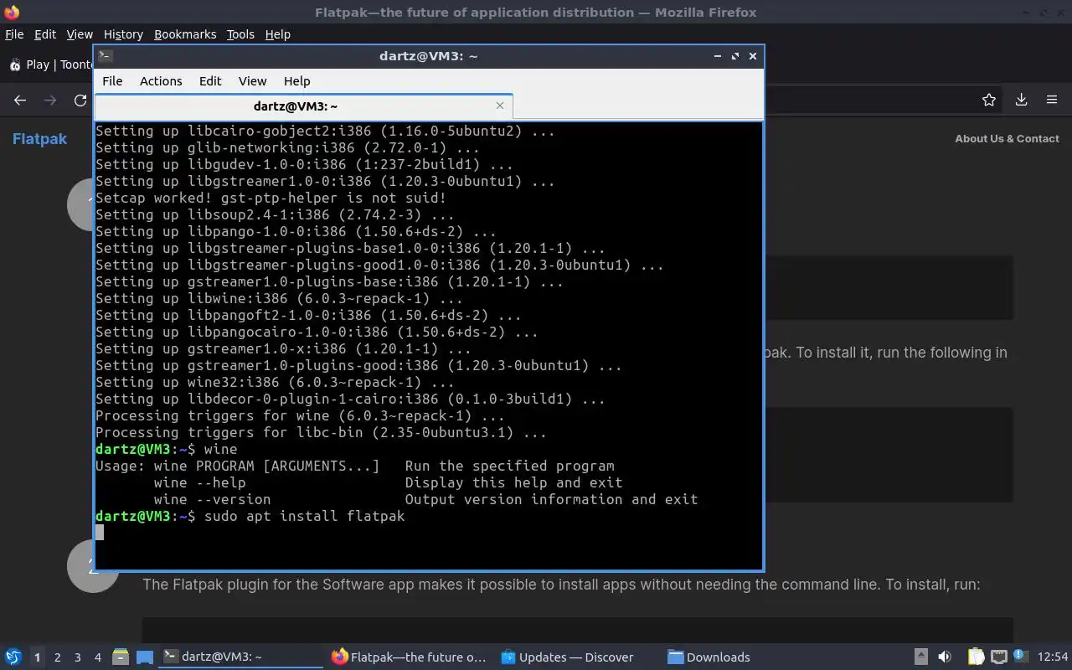The width and height of the screenshot is (1072, 670).
Task: Open Firefox Help menu
Action: tap(277, 34)
